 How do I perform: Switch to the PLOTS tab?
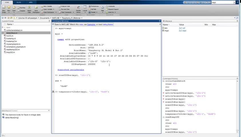tap(19, 2)
